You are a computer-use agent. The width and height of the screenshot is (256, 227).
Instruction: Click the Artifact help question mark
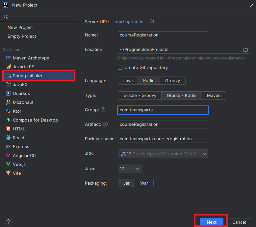[106, 124]
